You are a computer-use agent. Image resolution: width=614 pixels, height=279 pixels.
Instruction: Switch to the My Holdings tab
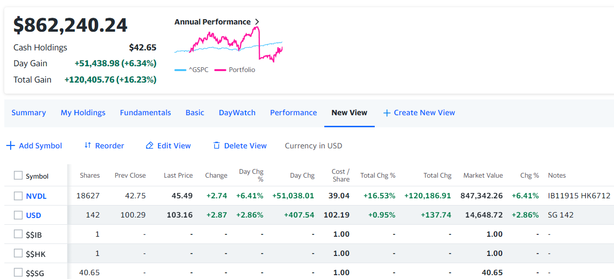pos(83,113)
